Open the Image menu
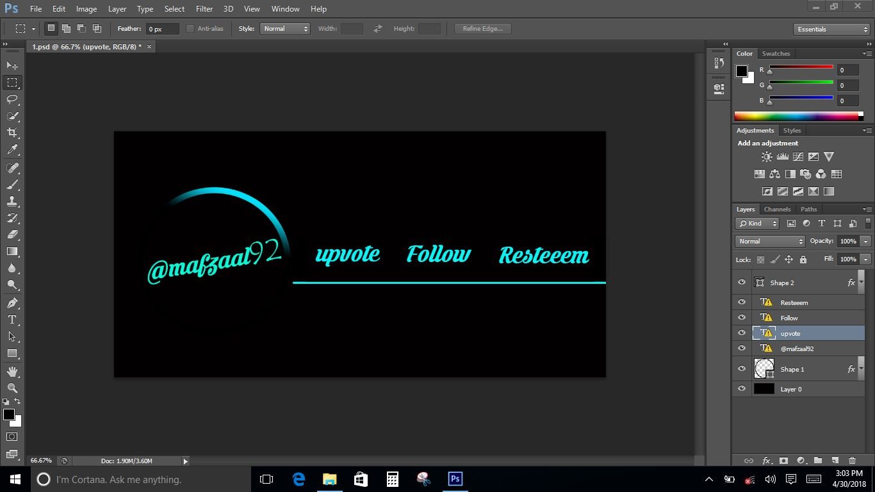The width and height of the screenshot is (875, 492). point(86,9)
